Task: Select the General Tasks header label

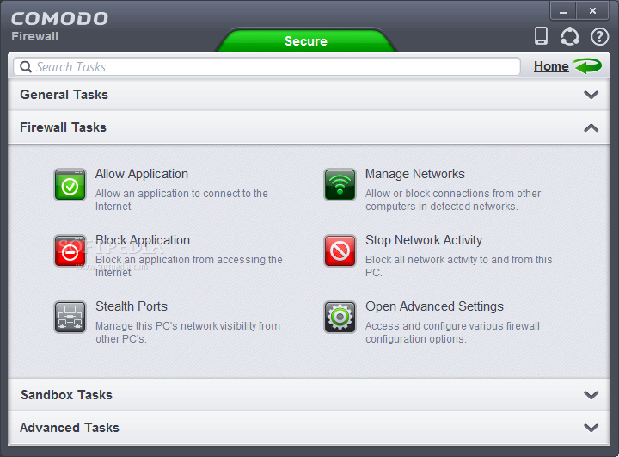Action: pyautogui.click(x=64, y=95)
